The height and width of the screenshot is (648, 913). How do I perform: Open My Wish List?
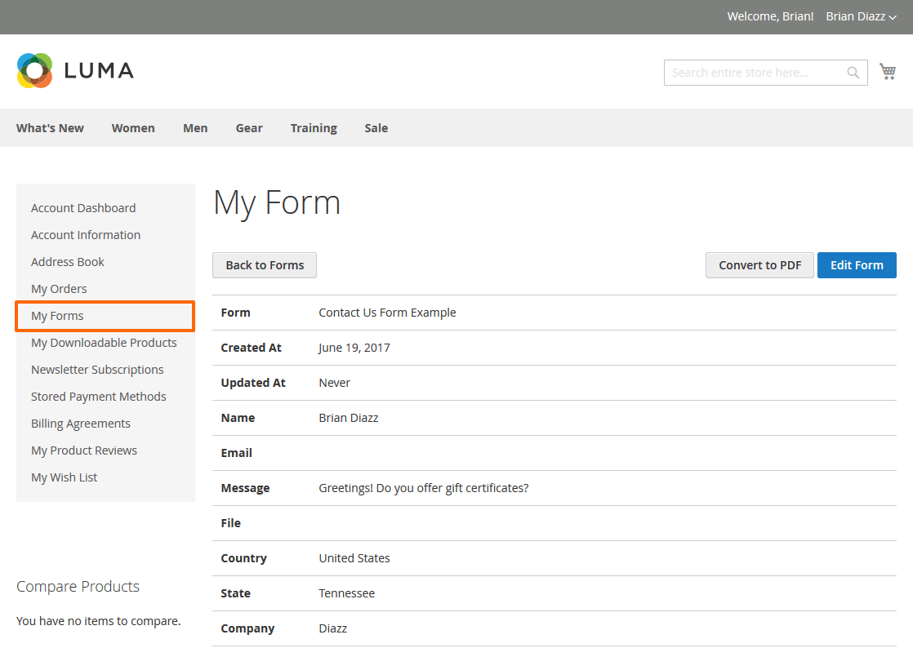64,477
